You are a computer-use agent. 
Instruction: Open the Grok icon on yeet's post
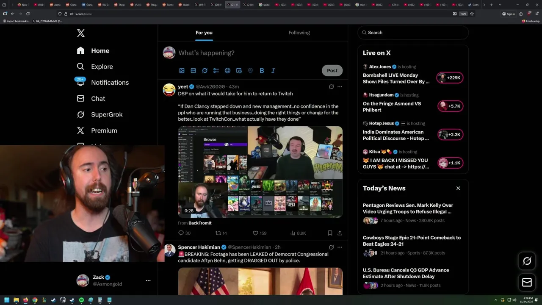[331, 87]
